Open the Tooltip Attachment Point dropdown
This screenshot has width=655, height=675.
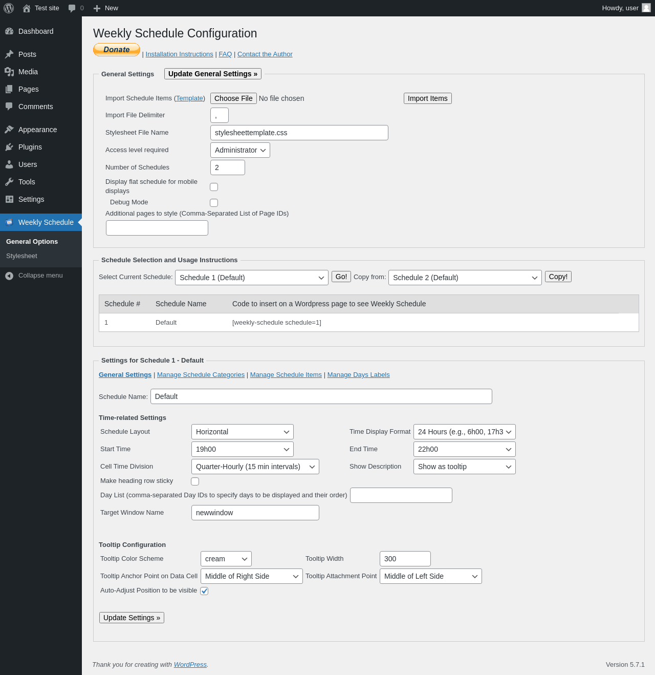(x=431, y=576)
